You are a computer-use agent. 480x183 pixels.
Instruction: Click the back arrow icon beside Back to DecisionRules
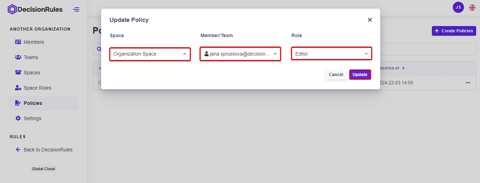tap(18, 150)
